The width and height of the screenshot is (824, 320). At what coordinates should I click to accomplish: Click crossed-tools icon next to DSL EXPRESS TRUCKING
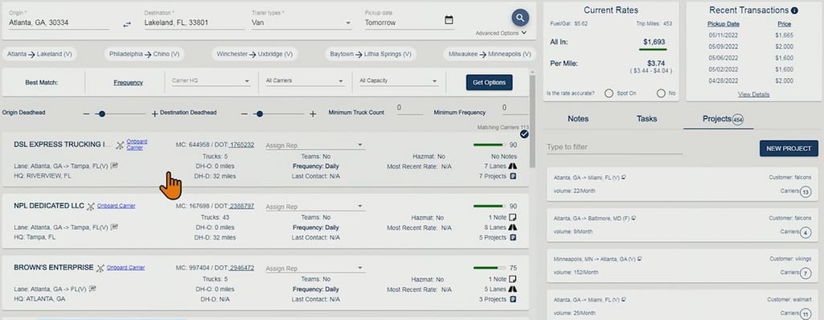(x=120, y=145)
